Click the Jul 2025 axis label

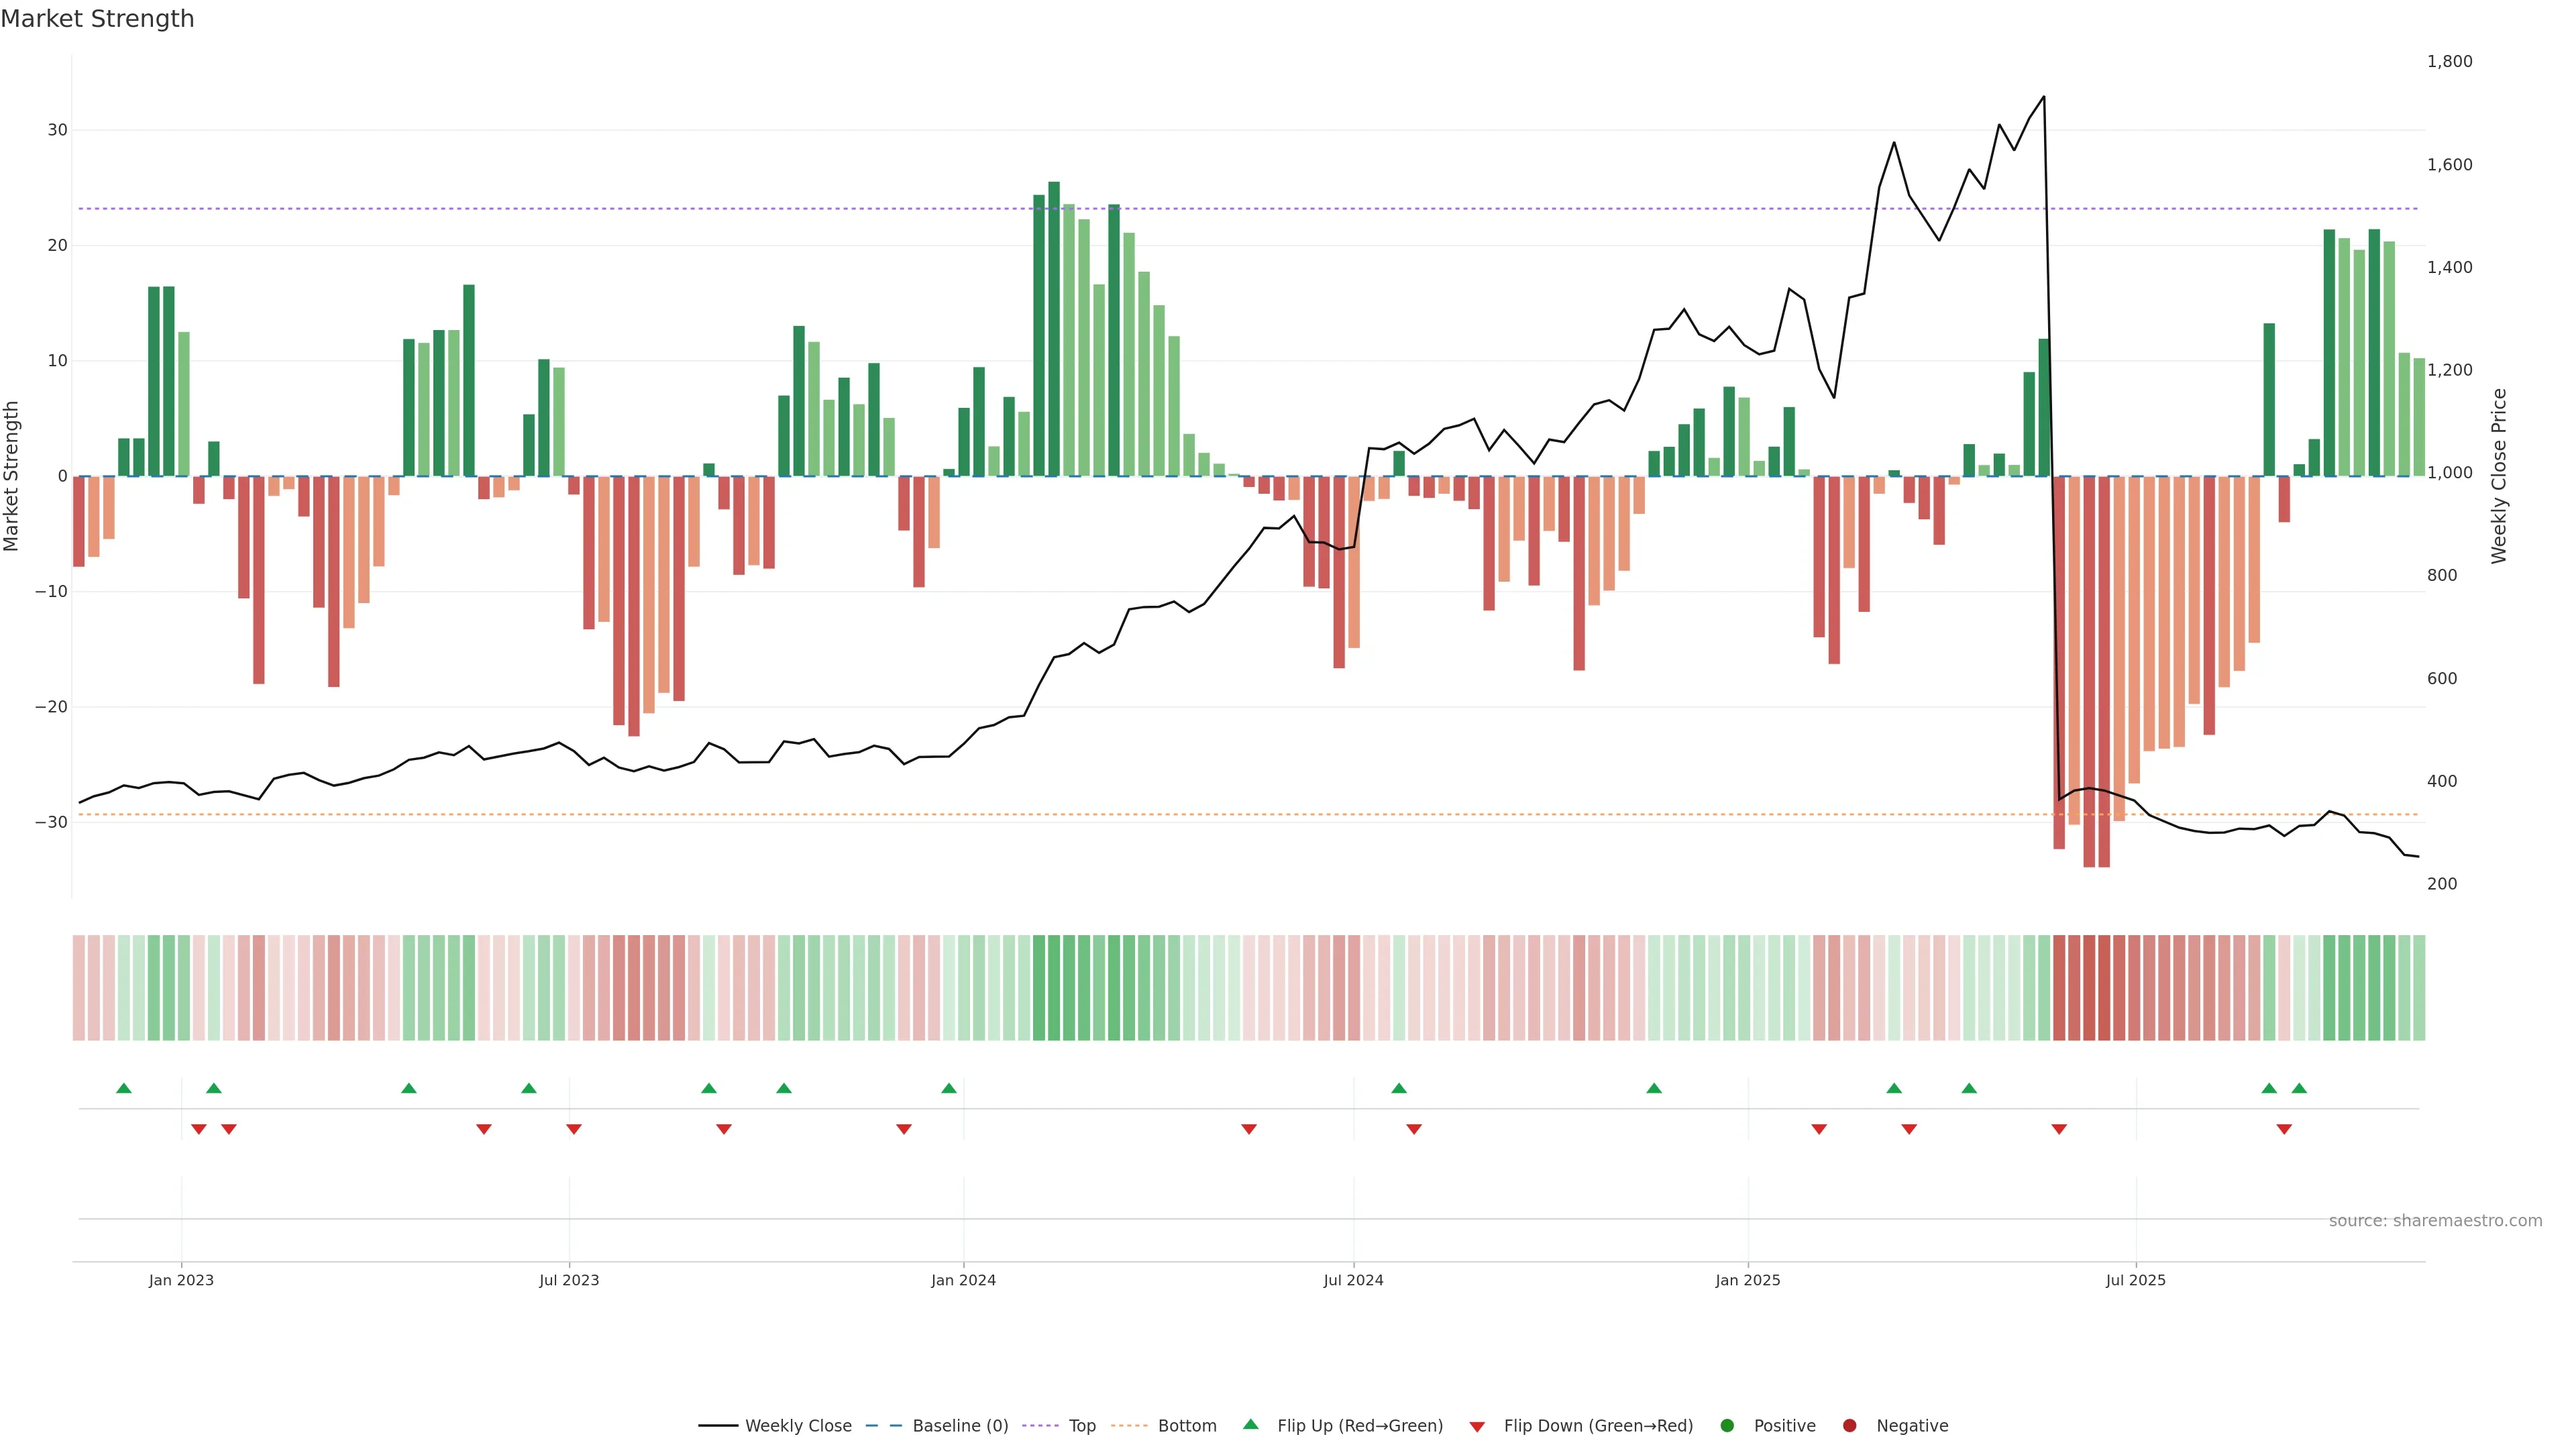point(2135,1280)
